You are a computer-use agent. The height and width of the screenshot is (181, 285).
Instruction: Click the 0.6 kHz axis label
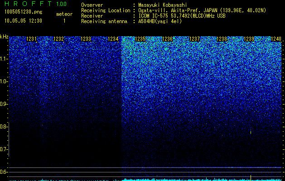click(4, 172)
